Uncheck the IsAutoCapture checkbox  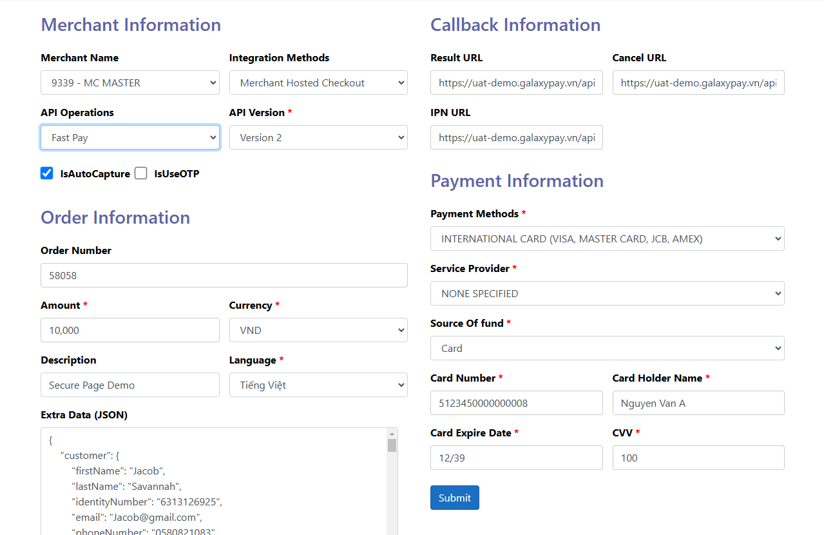47,173
